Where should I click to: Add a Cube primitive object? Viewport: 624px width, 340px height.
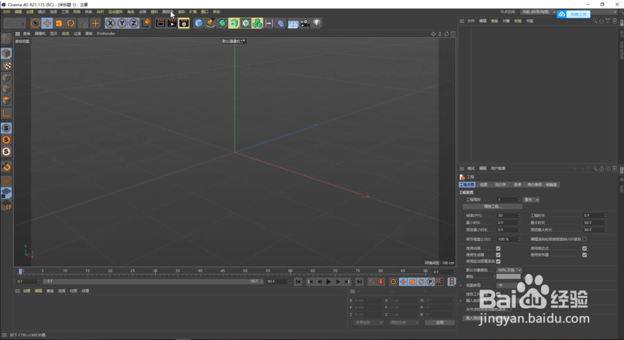[198, 24]
